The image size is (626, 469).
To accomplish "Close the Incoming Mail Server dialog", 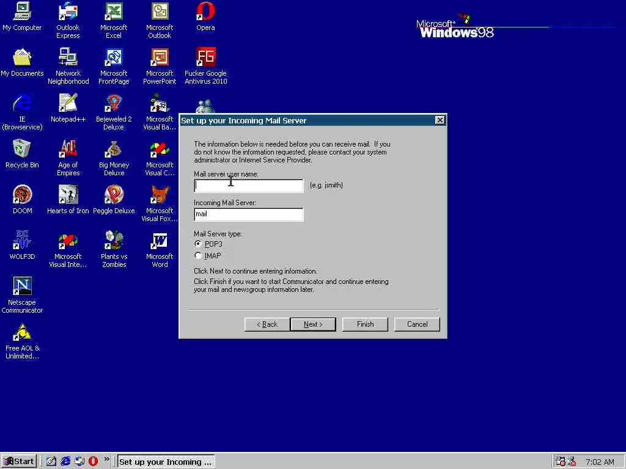I will [x=440, y=120].
